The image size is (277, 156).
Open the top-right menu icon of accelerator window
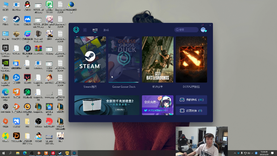click(x=202, y=25)
